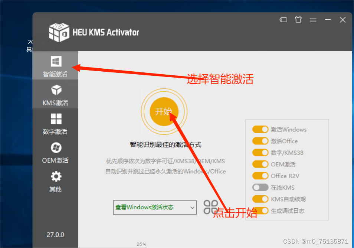Minimize the HEU KMS Activator window
This screenshot has height=248, width=354.
(328, 20)
